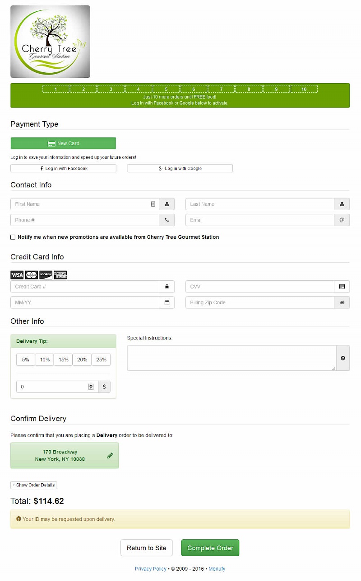
Task: Click the help icon beside Special Instructions
Action: (342, 358)
